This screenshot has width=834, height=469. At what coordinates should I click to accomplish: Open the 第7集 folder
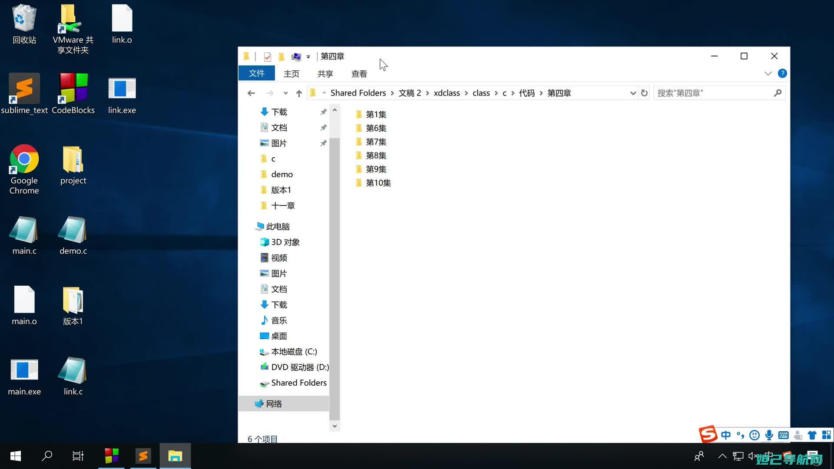pyautogui.click(x=376, y=142)
